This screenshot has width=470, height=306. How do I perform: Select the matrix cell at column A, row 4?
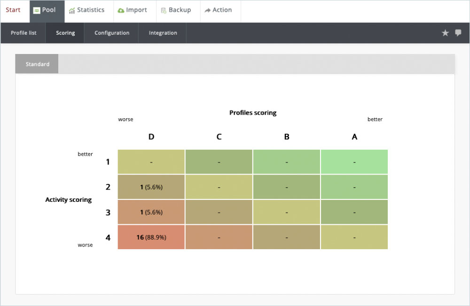[354, 237]
